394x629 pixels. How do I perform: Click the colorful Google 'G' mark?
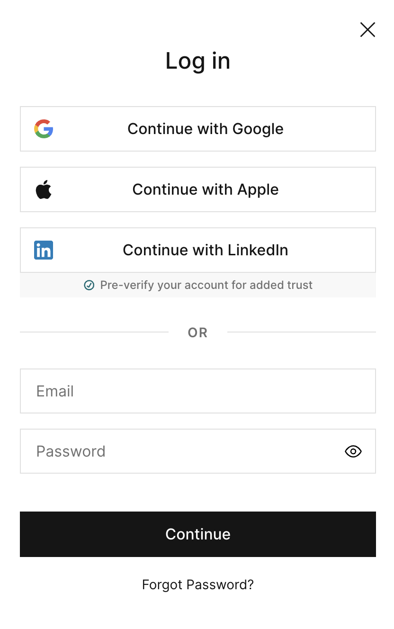(x=44, y=128)
